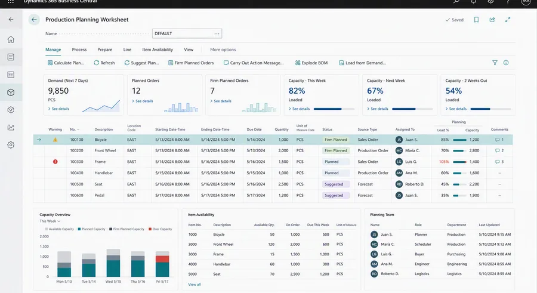537x293 pixels.
Task: Click Load from Demand action
Action: pyautogui.click(x=363, y=63)
